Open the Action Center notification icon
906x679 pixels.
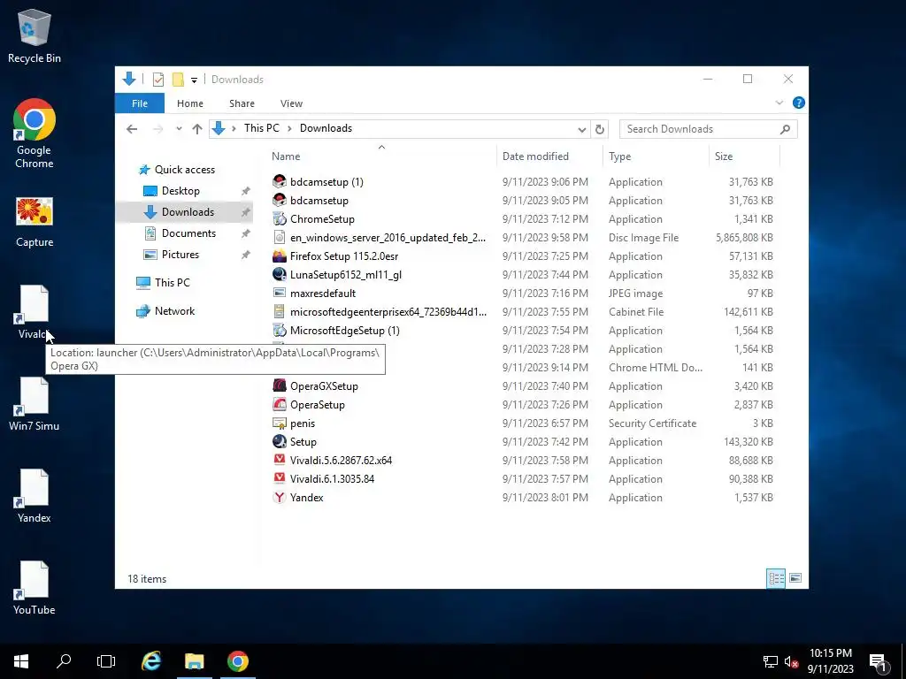click(x=879, y=662)
